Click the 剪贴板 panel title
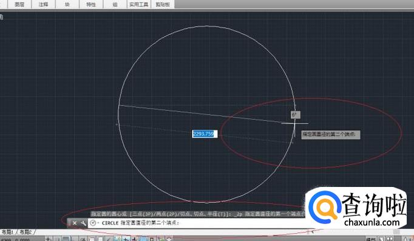414x241 pixels. (162, 4)
